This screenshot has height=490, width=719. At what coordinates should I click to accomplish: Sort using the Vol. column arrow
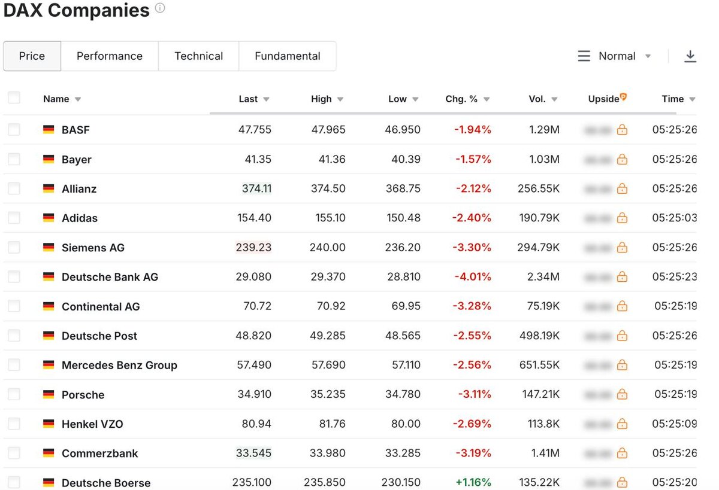click(x=554, y=99)
